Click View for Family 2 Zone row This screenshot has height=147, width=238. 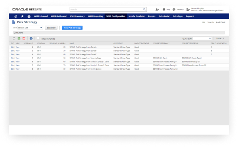point(18,69)
